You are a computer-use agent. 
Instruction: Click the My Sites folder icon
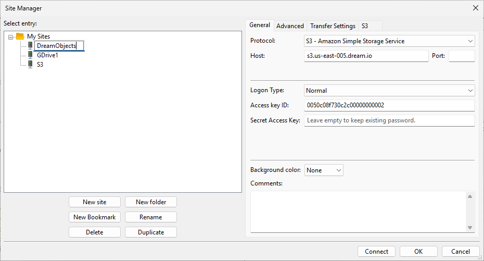pyautogui.click(x=20, y=36)
